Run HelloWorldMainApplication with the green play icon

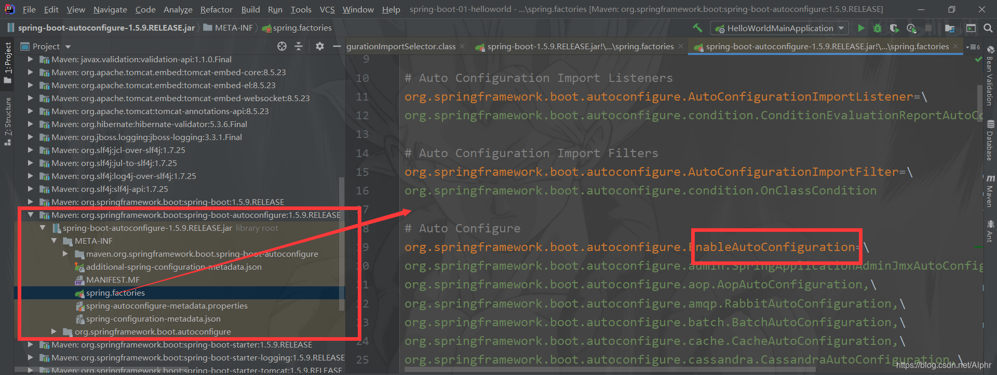pos(861,28)
